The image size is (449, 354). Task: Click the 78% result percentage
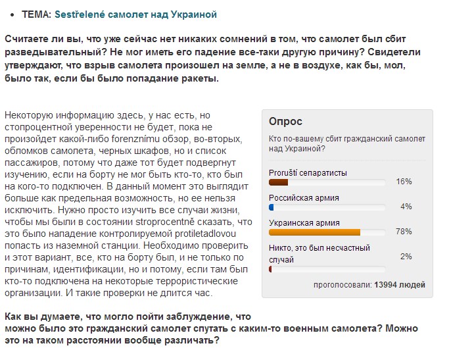404,232
